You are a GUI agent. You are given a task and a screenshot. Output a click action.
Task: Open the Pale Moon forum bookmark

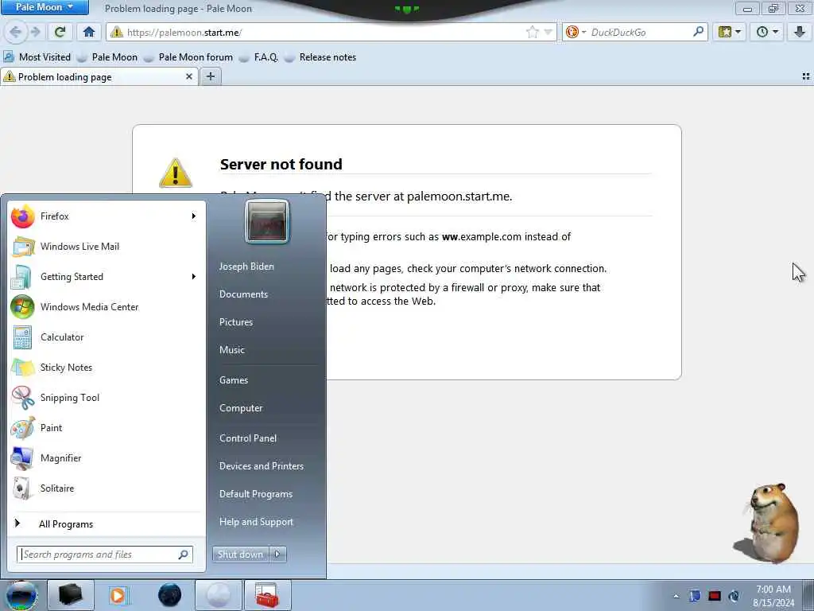coord(188,57)
